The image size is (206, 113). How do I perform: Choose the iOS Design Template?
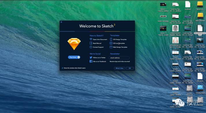point(118,39)
